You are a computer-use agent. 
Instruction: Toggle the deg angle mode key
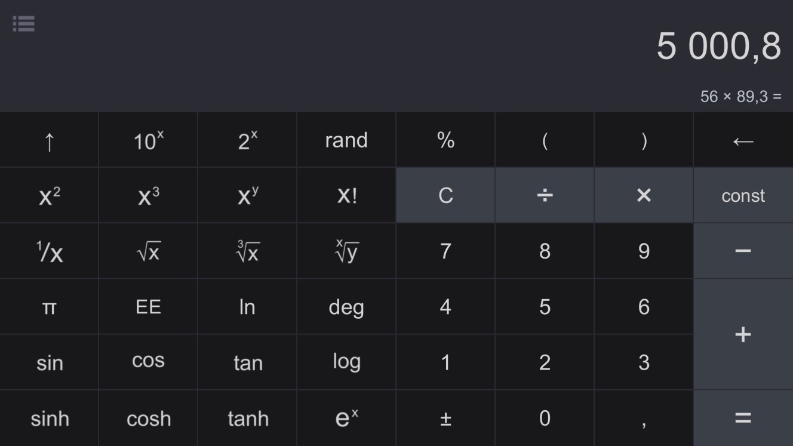[x=346, y=307]
